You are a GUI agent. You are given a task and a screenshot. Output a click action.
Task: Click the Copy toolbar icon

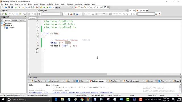point(26,7)
